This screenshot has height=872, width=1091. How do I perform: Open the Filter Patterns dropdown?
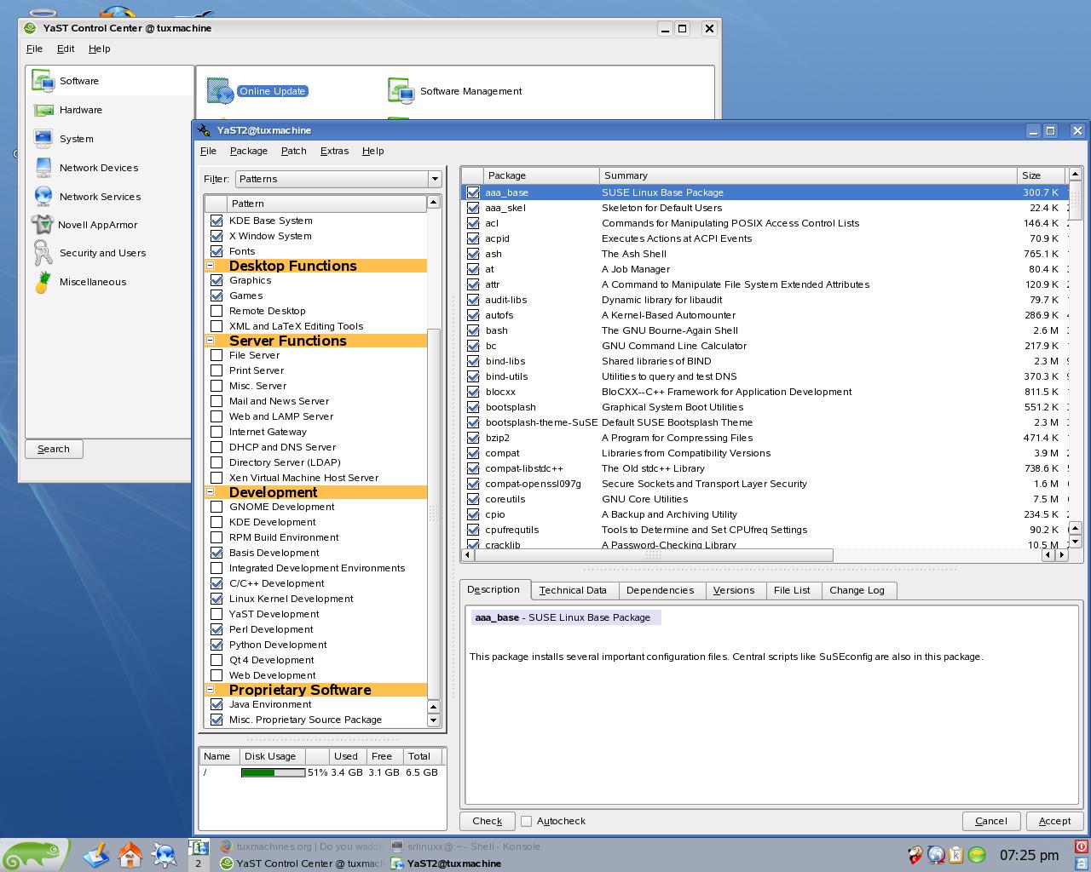click(338, 179)
